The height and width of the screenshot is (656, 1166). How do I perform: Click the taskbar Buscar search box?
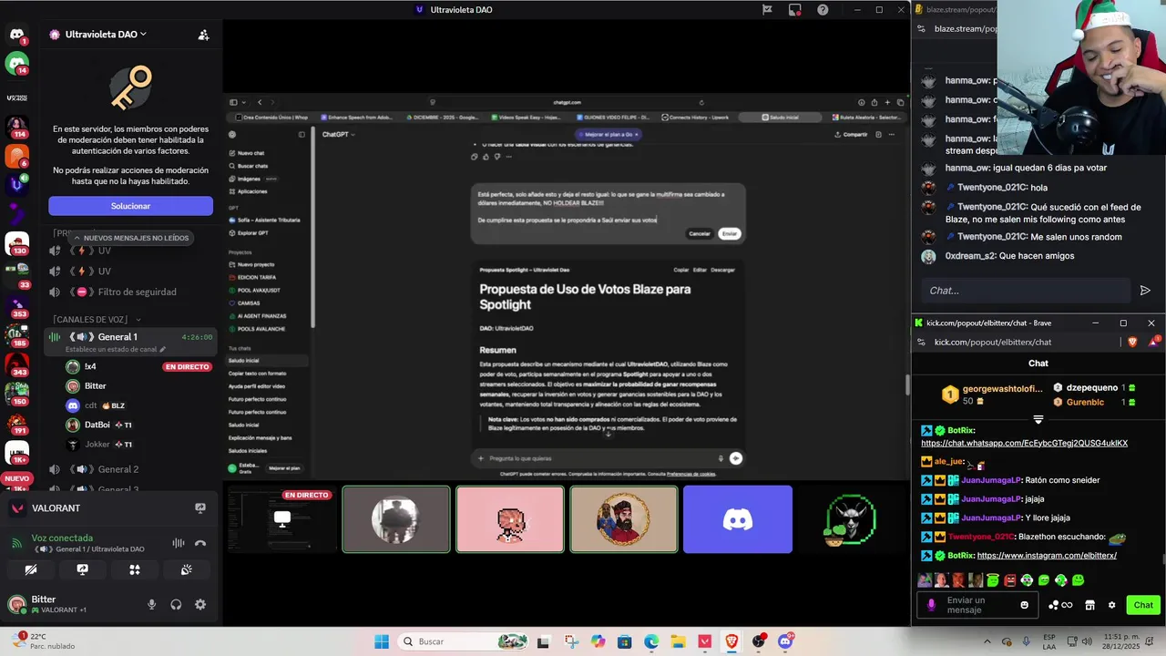[465, 641]
